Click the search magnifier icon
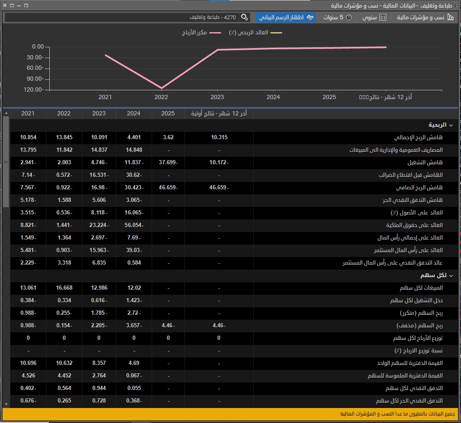Image resolution: width=461 pixels, height=423 pixels. (x=245, y=18)
